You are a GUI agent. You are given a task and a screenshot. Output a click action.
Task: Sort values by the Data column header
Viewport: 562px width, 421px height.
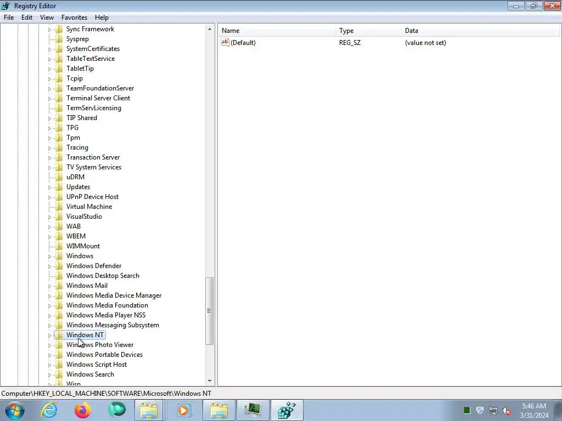click(480, 31)
